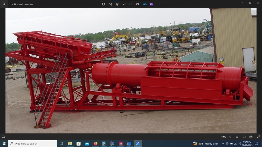The height and width of the screenshot is (147, 262).
Task: Open weather widget '33°F Mostly clear'
Action: (x=205, y=143)
